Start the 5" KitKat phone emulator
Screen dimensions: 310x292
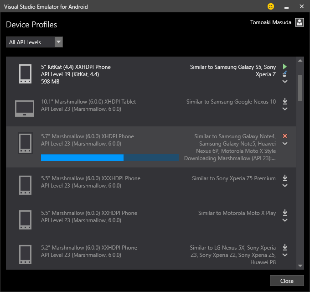click(285, 67)
